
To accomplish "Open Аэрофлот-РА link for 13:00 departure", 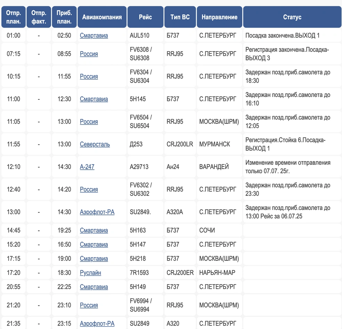I will point(97,212).
